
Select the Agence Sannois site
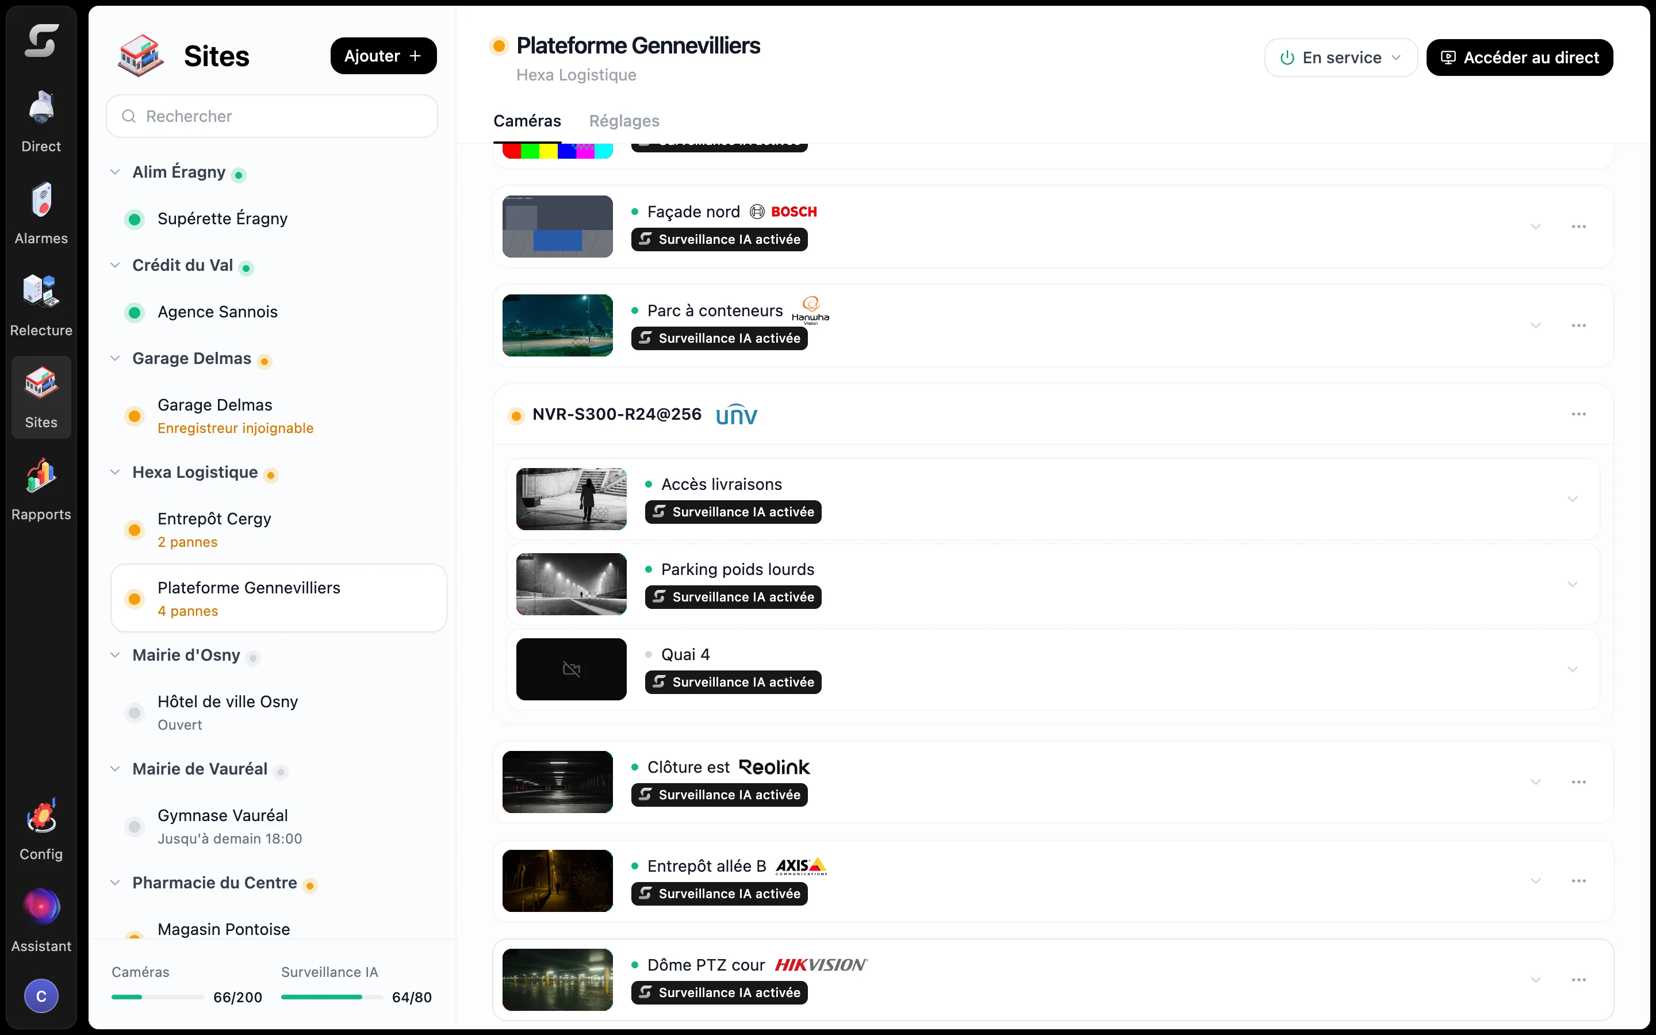click(x=278, y=312)
